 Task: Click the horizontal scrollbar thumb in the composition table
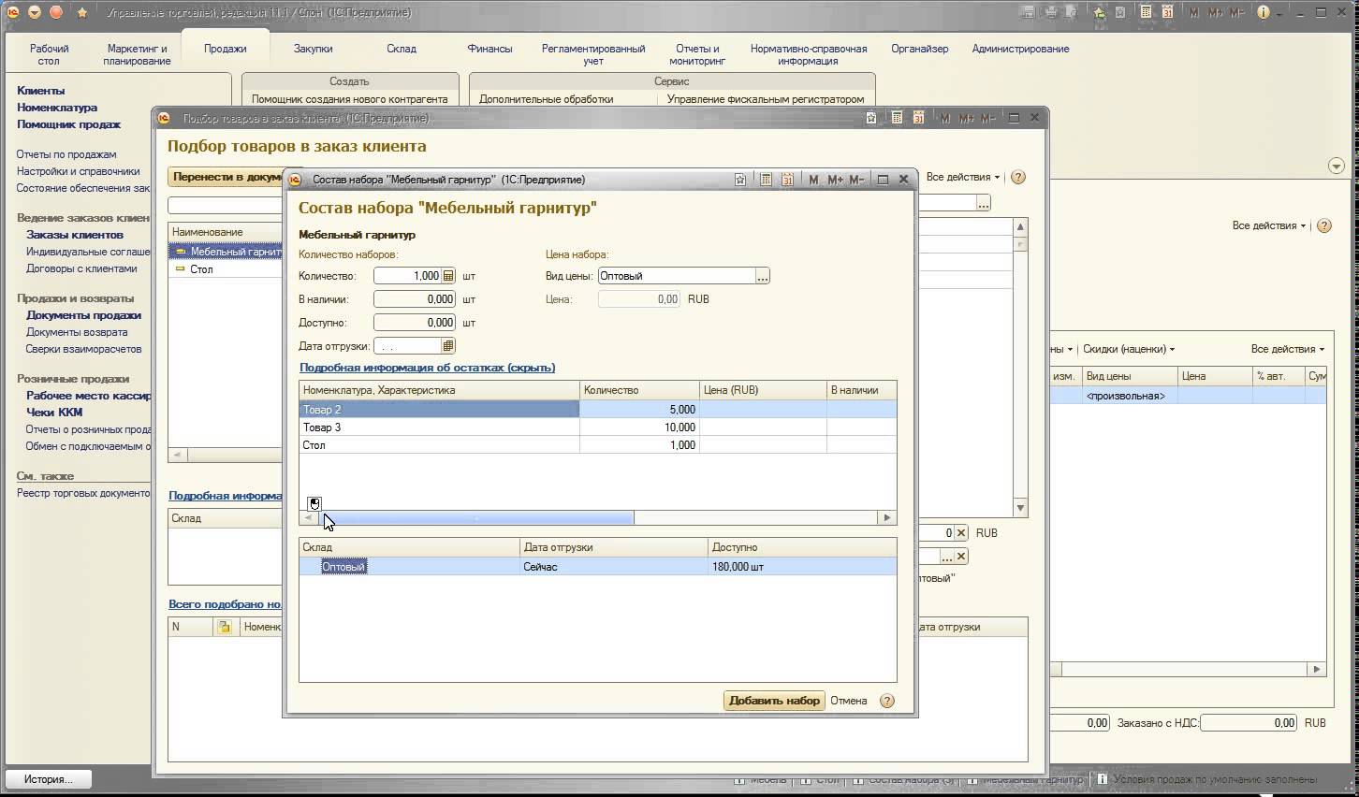[x=475, y=517]
